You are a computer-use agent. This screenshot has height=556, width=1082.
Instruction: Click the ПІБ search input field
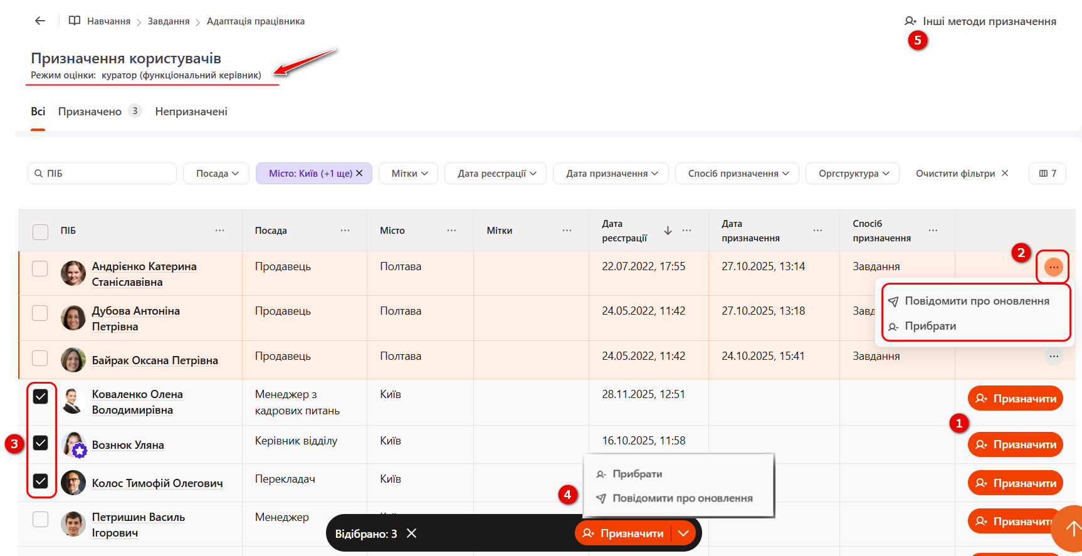pos(107,174)
